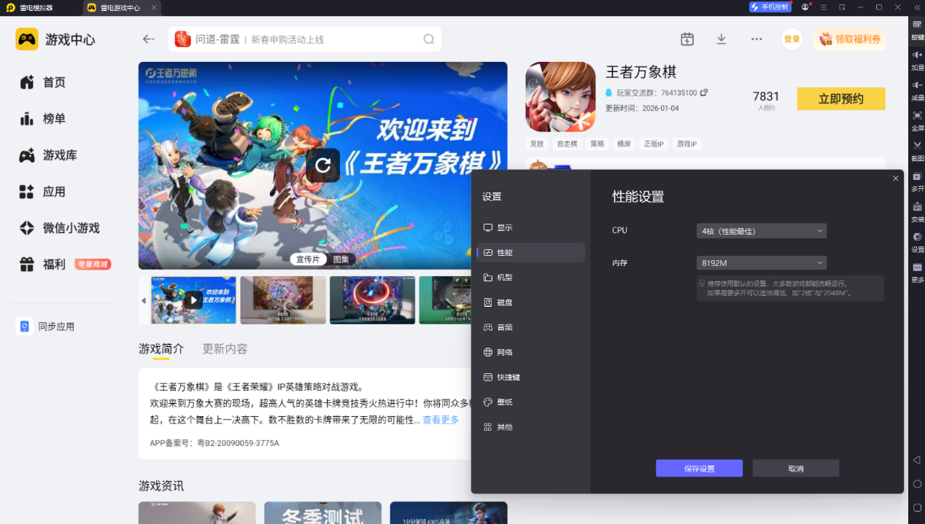Expand description with 查看更多
Image resolution: width=925 pixels, height=524 pixels.
(441, 420)
